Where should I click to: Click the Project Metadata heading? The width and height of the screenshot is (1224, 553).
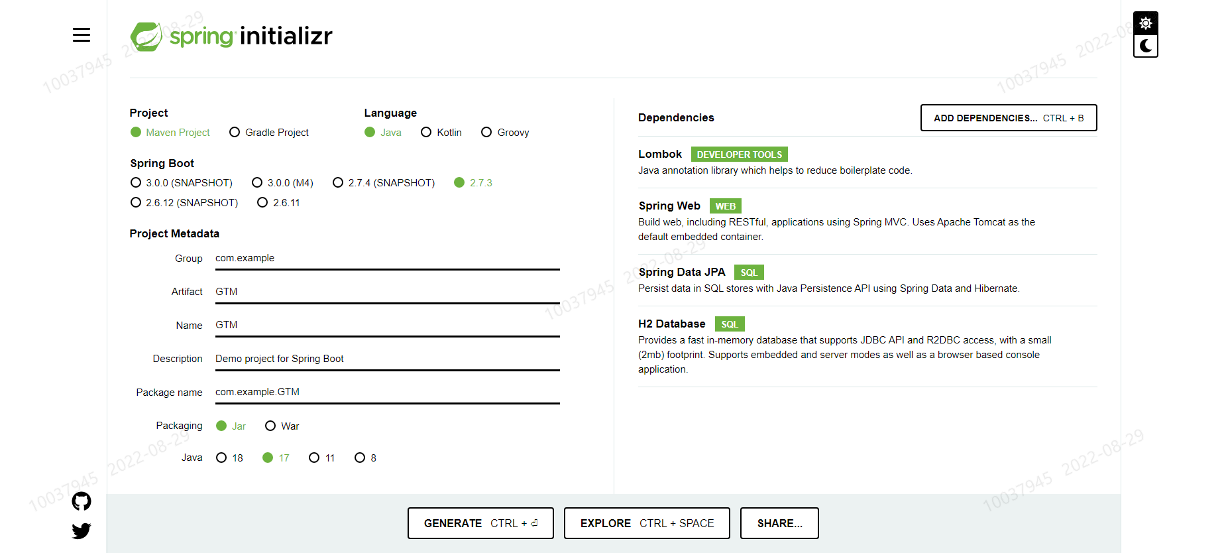pos(174,234)
